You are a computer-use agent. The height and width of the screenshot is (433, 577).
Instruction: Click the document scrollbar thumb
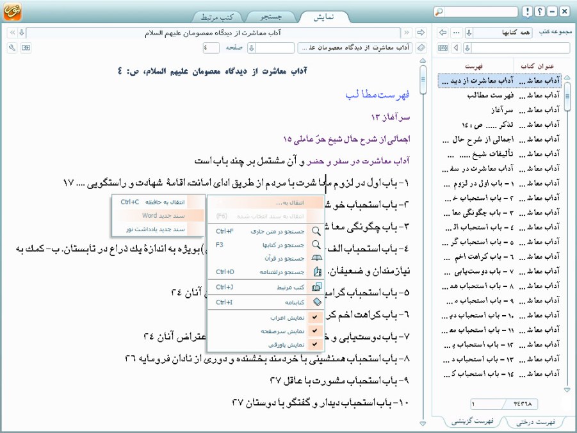[x=423, y=79]
